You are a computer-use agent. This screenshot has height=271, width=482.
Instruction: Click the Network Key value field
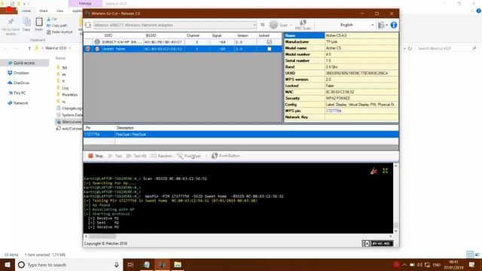point(361,117)
